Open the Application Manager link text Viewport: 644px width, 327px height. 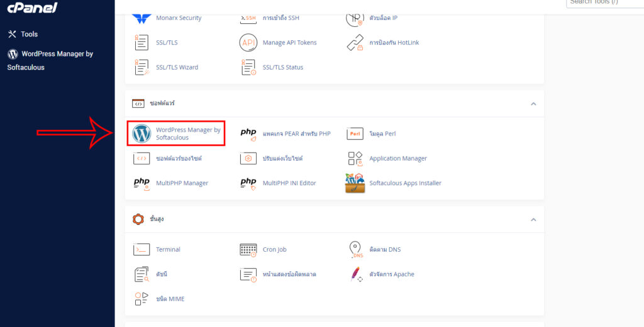(398, 159)
